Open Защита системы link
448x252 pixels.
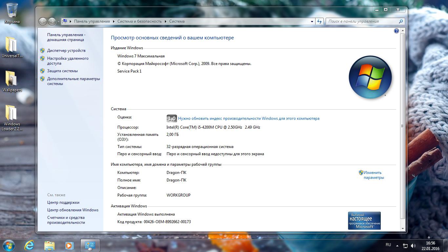pos(62,71)
